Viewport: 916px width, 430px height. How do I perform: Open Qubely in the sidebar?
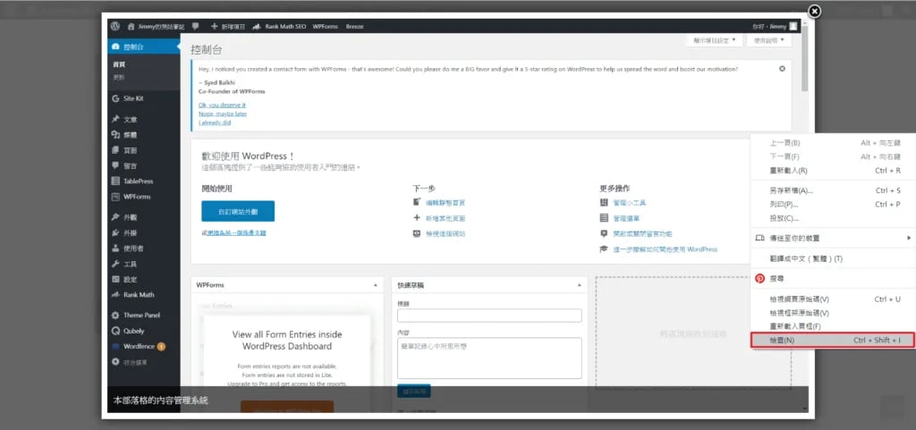coord(144,331)
